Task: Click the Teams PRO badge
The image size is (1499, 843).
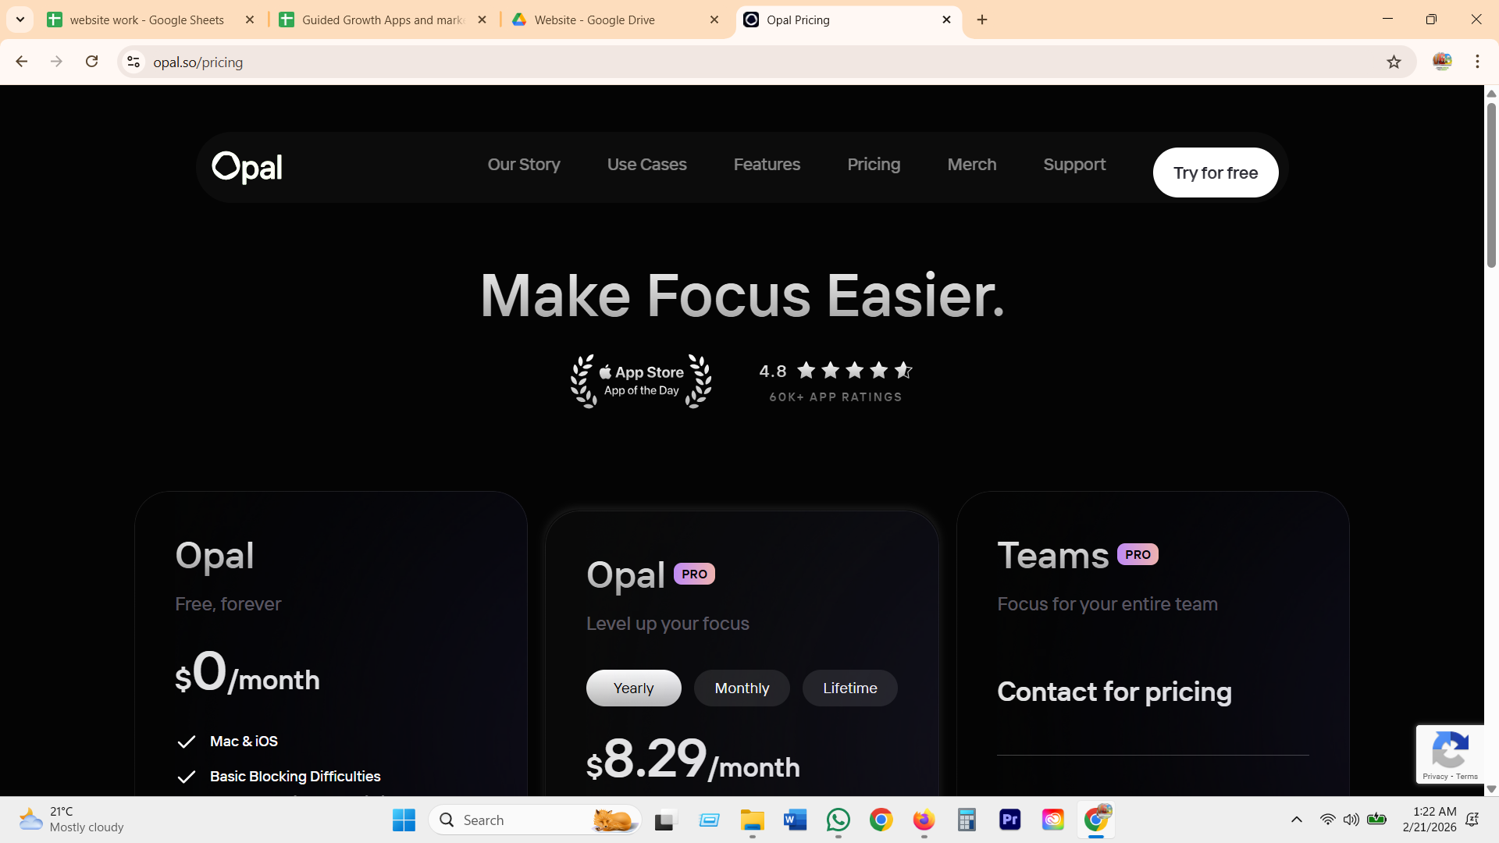Action: (x=1138, y=554)
